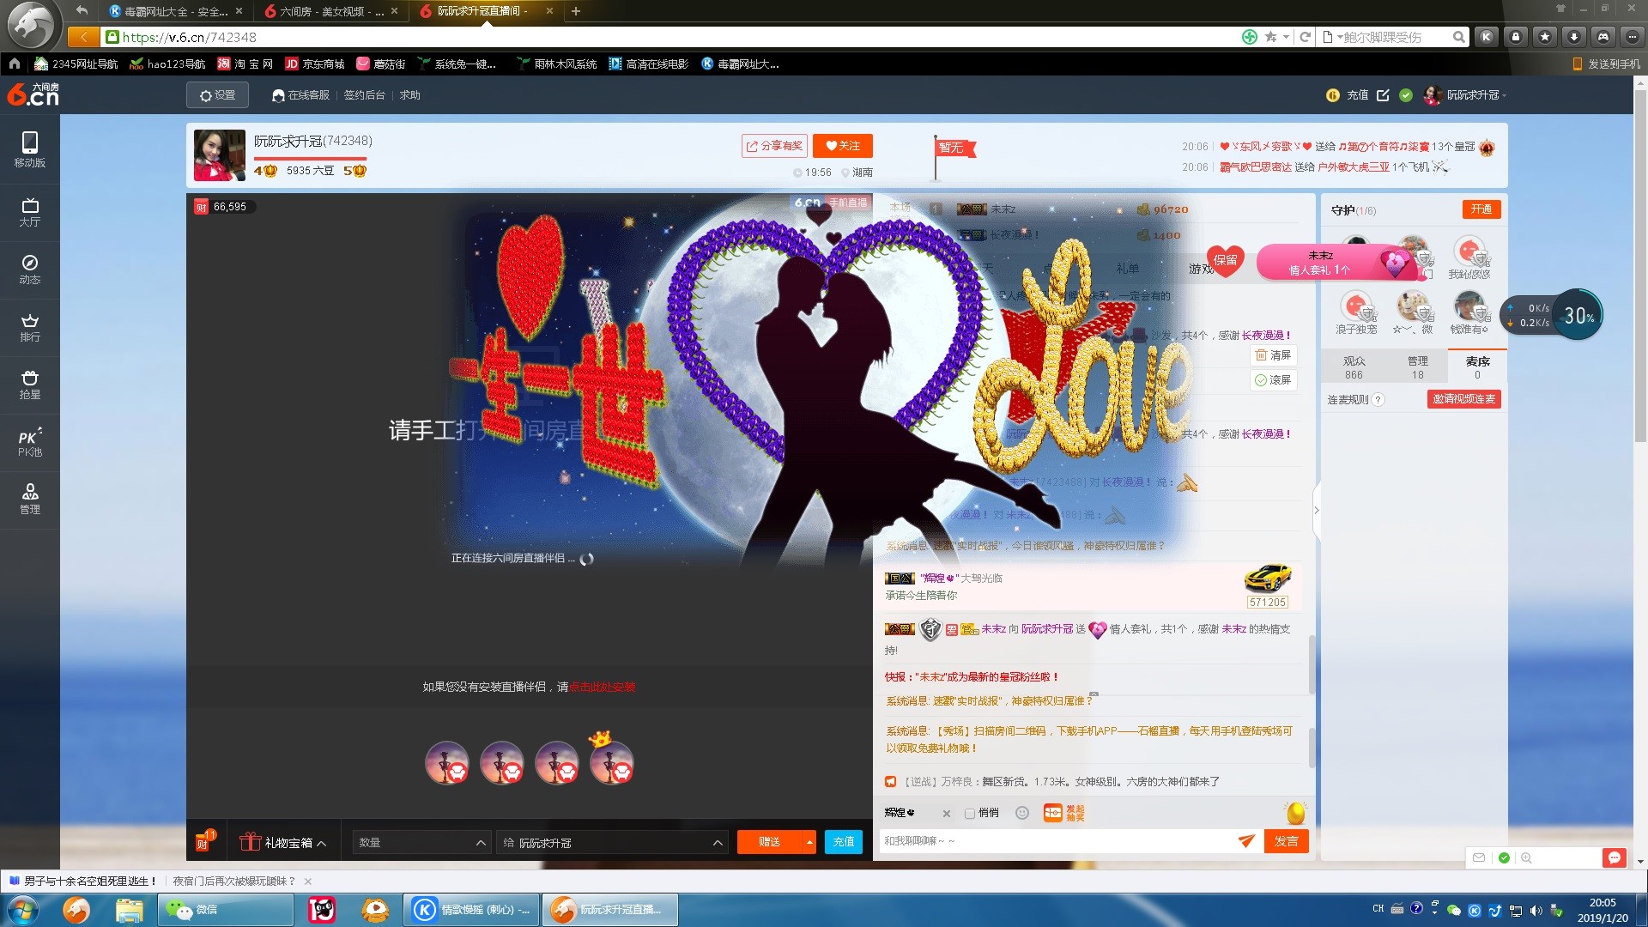The width and height of the screenshot is (1648, 927).
Task: Click the 关注 follow button
Action: point(843,146)
